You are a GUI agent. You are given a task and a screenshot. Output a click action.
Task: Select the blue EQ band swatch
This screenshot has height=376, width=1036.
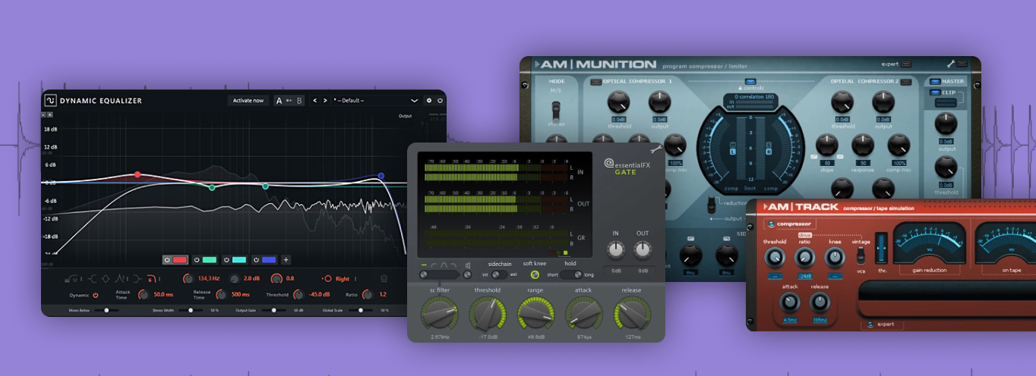coord(269,259)
